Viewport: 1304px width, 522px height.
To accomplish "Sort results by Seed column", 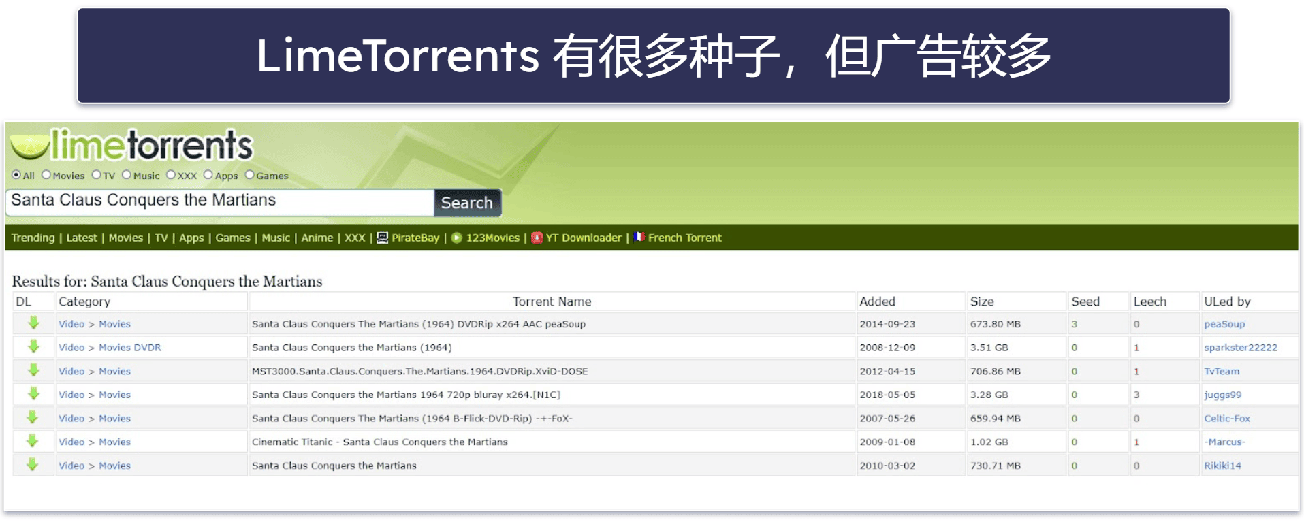I will coord(1085,301).
